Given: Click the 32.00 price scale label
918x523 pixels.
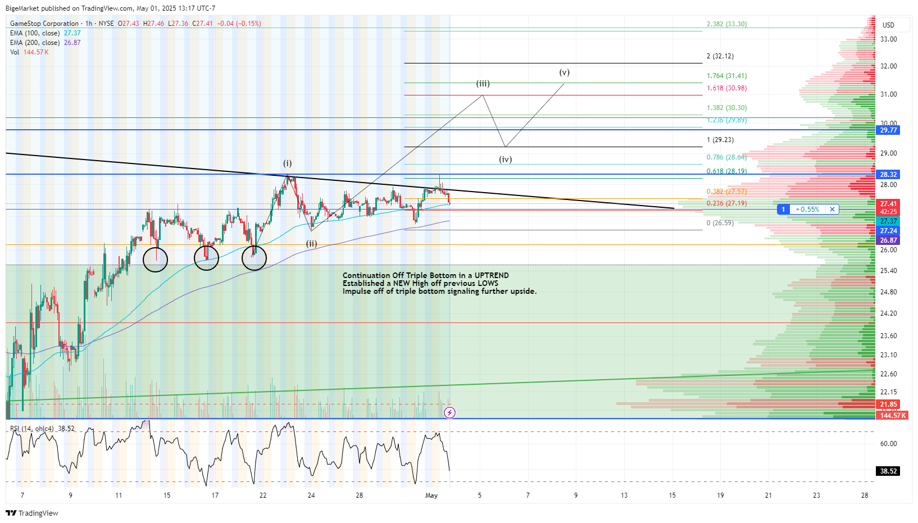Looking at the screenshot, I should 888,66.
